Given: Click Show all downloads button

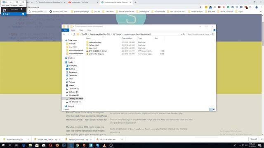Looking at the screenshot, I should click(x=254, y=139).
